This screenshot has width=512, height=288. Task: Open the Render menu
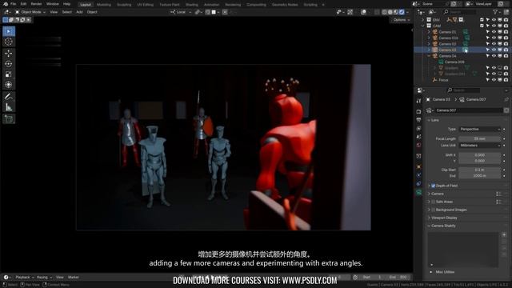[x=36, y=4]
